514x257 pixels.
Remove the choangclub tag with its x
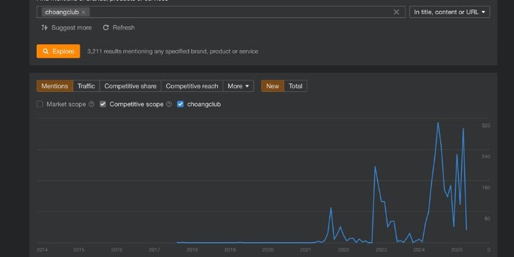coord(84,12)
